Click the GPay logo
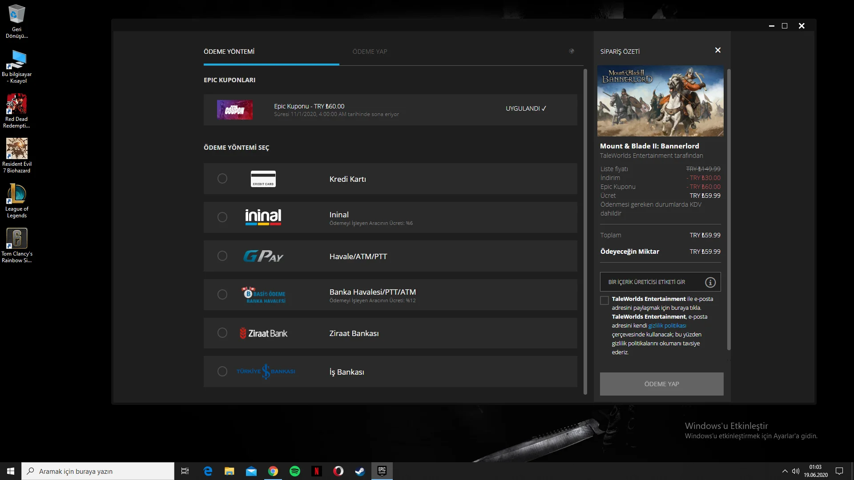The image size is (854, 480). pyautogui.click(x=263, y=256)
